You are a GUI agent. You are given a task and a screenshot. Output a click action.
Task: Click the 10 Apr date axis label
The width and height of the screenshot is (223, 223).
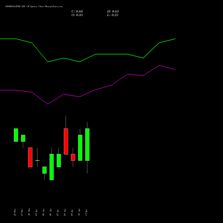pos(79,213)
